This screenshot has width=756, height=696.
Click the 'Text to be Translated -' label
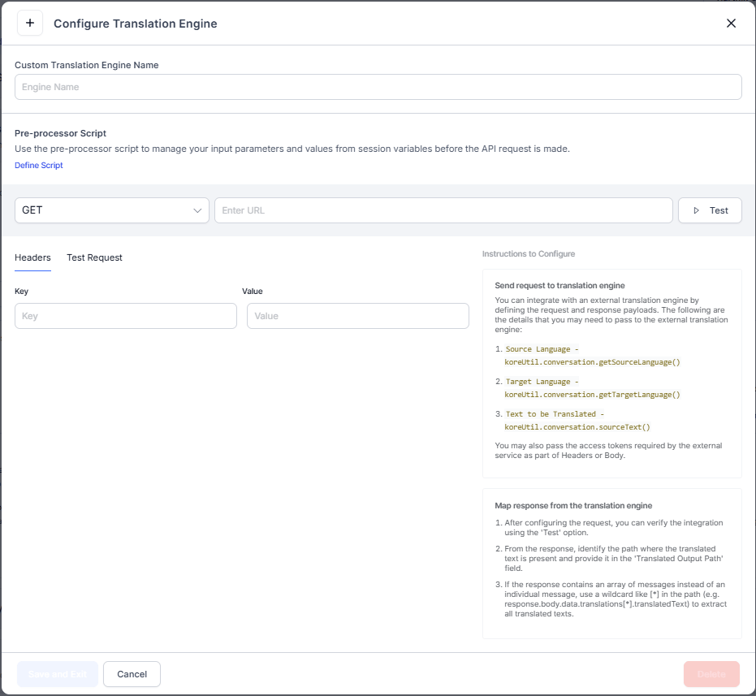(x=555, y=414)
